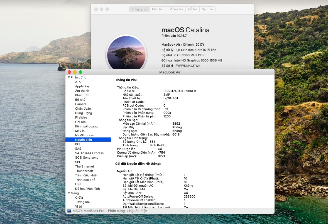This screenshot has width=328, height=224.
Task: Choose USB from the hardware list
Action: (x=78, y=184)
